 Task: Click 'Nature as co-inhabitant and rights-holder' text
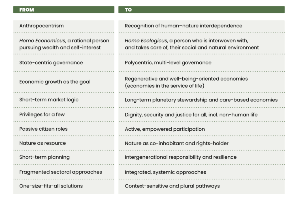tap(176, 143)
